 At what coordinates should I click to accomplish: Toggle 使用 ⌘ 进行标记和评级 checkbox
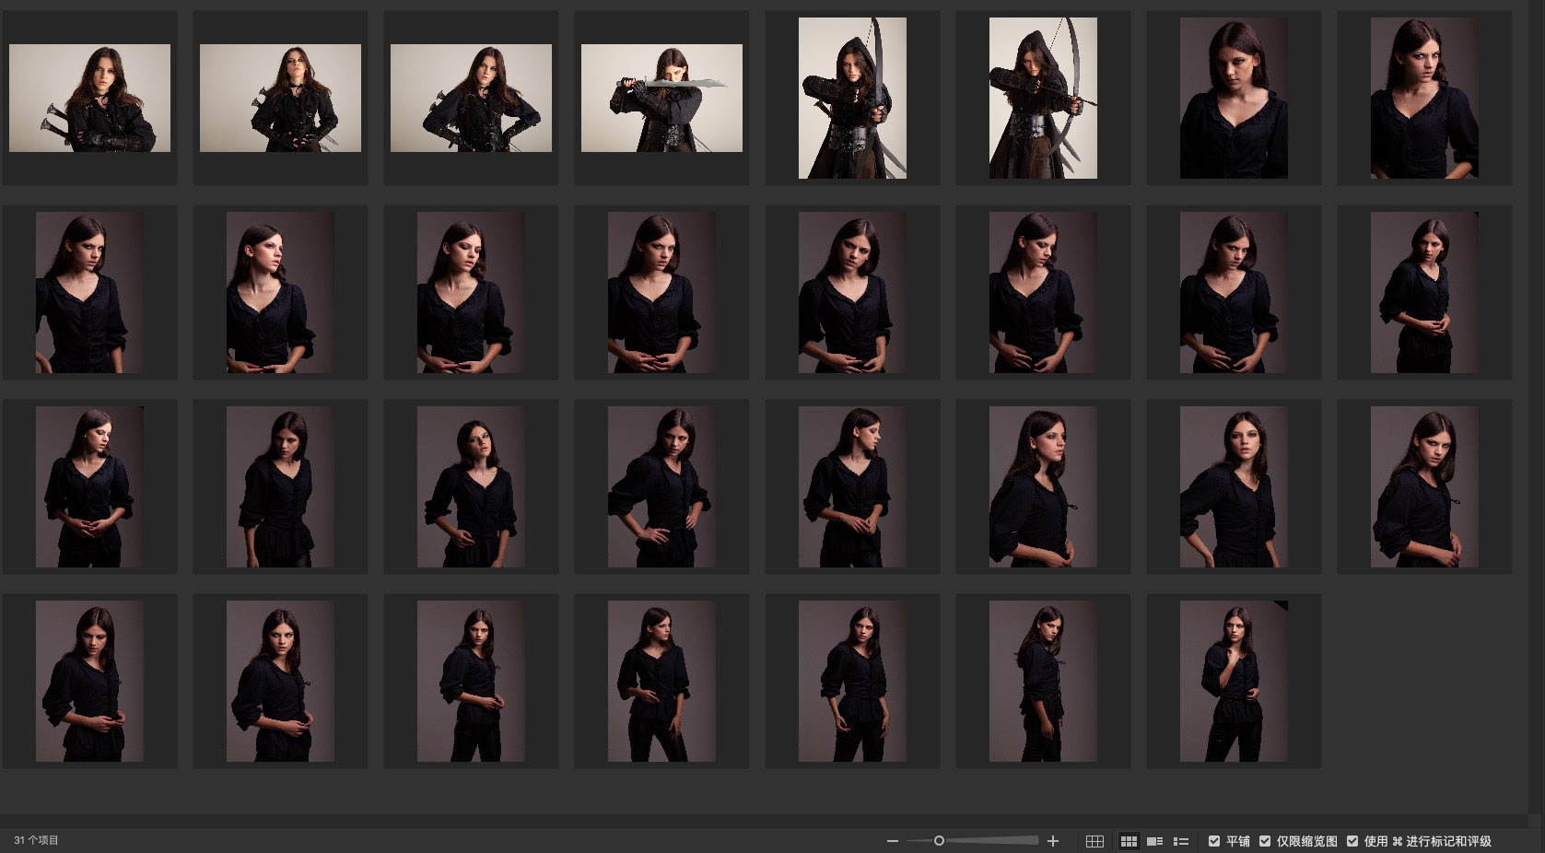pos(1352,841)
